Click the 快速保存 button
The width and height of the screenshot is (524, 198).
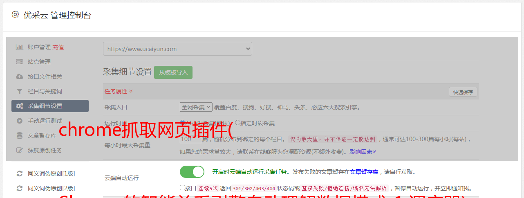pos(463,92)
